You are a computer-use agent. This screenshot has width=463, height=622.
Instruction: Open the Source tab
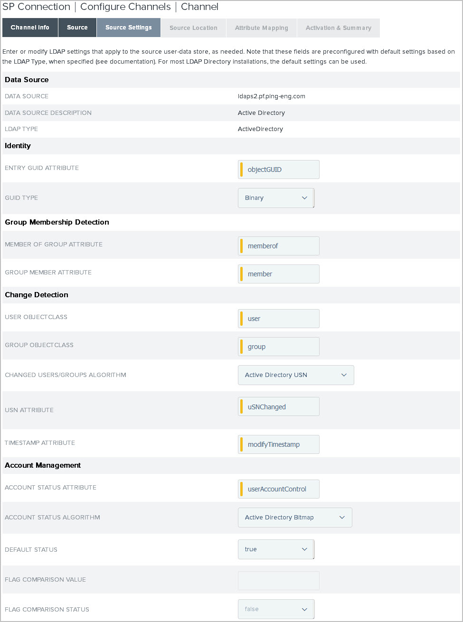point(77,28)
